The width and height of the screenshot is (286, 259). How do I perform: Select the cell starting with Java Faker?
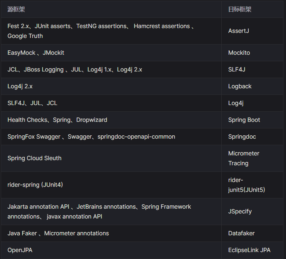[x=111, y=233]
